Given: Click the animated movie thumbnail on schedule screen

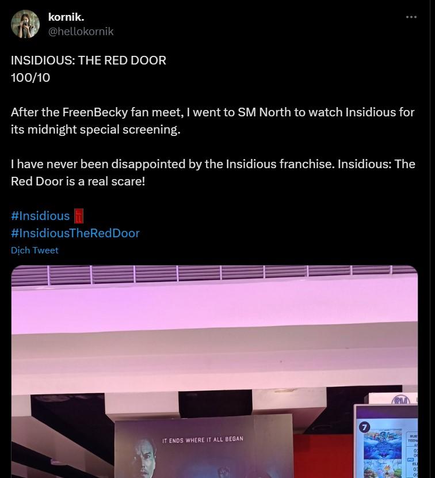Looking at the screenshot, I should pyautogui.click(x=383, y=444).
